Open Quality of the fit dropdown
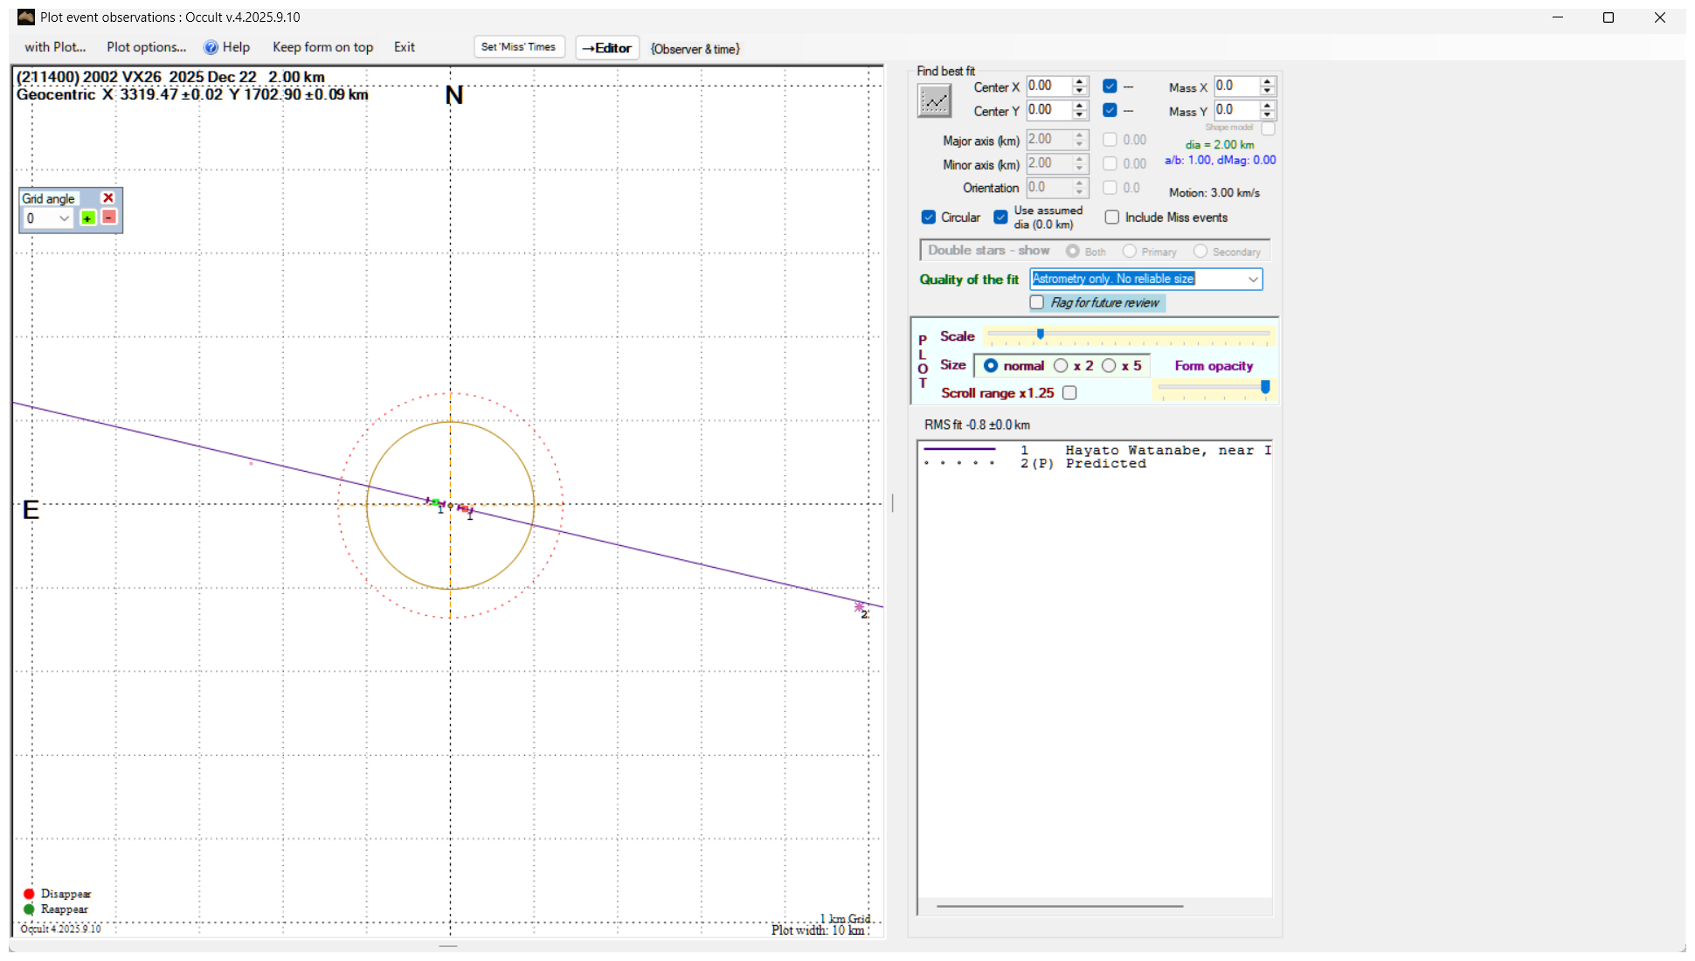Viewport: 1695px width, 961px height. [1253, 280]
